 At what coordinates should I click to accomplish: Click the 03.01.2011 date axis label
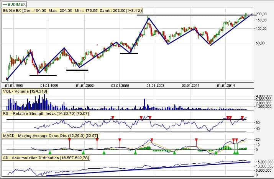coord(190,86)
